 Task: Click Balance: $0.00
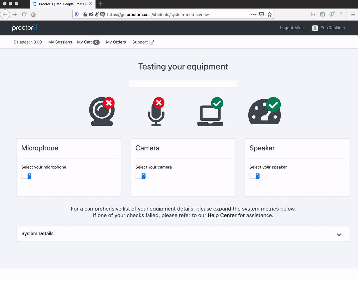click(28, 42)
